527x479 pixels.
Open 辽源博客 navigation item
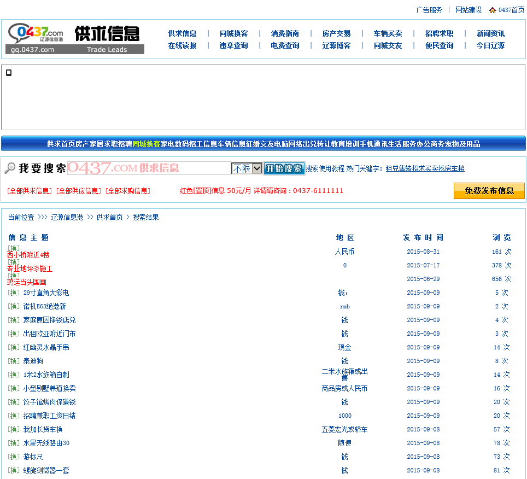[x=336, y=45]
